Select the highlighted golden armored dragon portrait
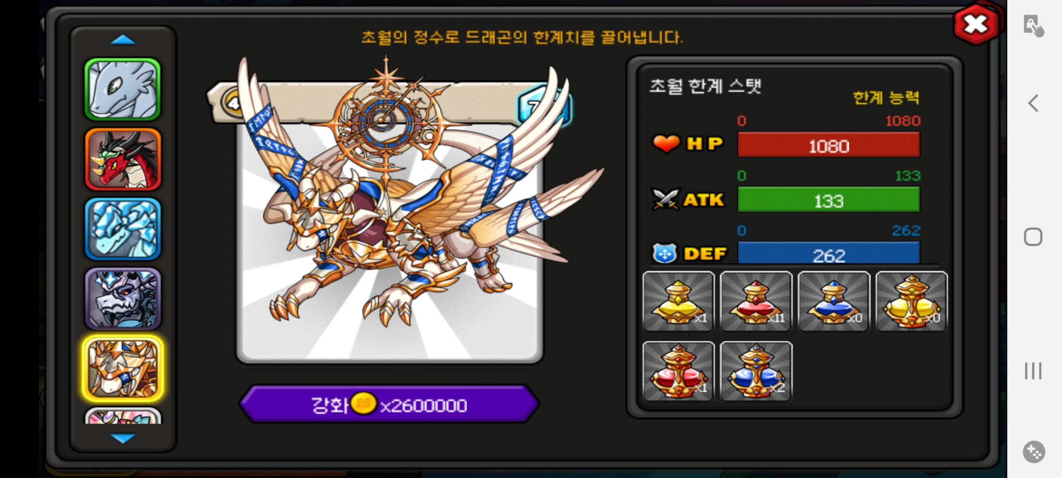Viewport: 1062px width, 478px height. (123, 368)
